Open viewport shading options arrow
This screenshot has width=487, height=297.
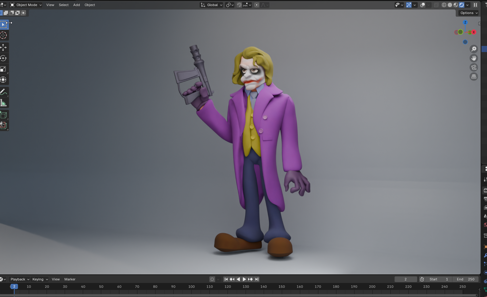[467, 5]
